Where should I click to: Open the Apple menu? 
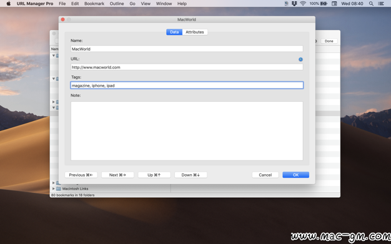coord(9,4)
